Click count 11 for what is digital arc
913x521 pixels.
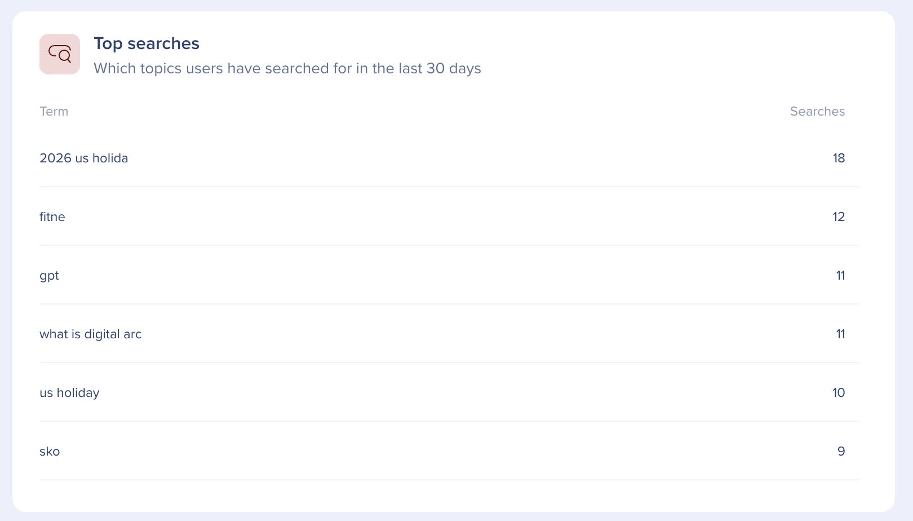pyautogui.click(x=840, y=334)
